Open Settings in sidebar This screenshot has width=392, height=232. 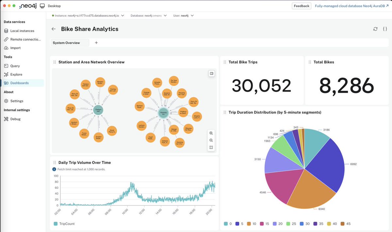click(x=22, y=101)
